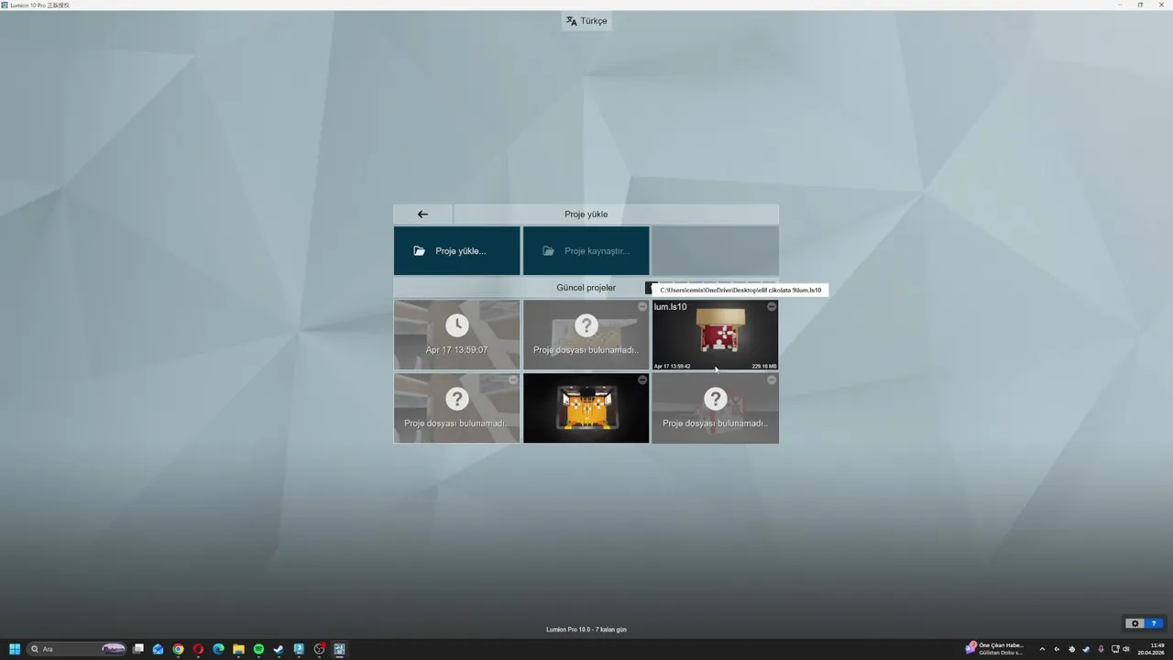The image size is (1173, 660).
Task: Open the orange room recent project thumbnail
Action: click(x=586, y=408)
